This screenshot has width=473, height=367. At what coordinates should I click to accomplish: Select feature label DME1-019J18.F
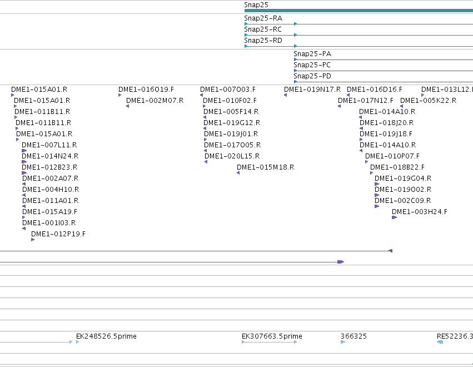[386, 134]
